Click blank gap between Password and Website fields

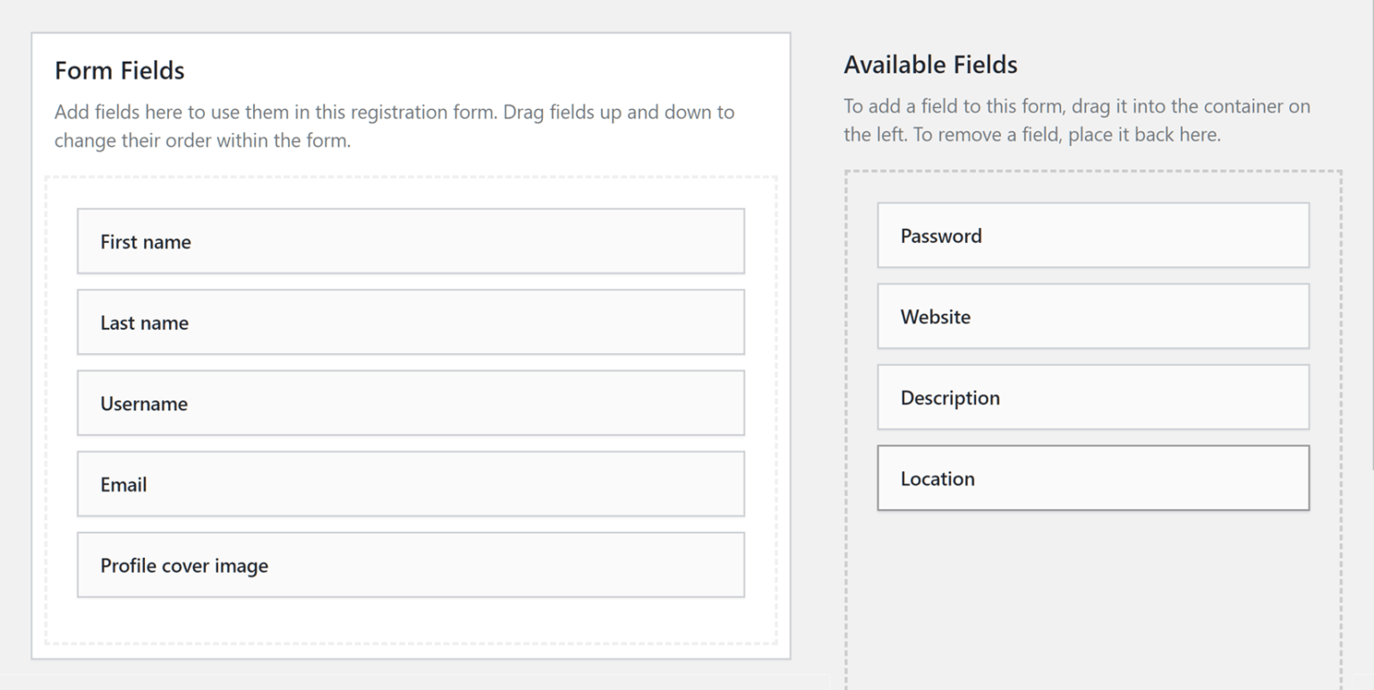(x=1092, y=276)
